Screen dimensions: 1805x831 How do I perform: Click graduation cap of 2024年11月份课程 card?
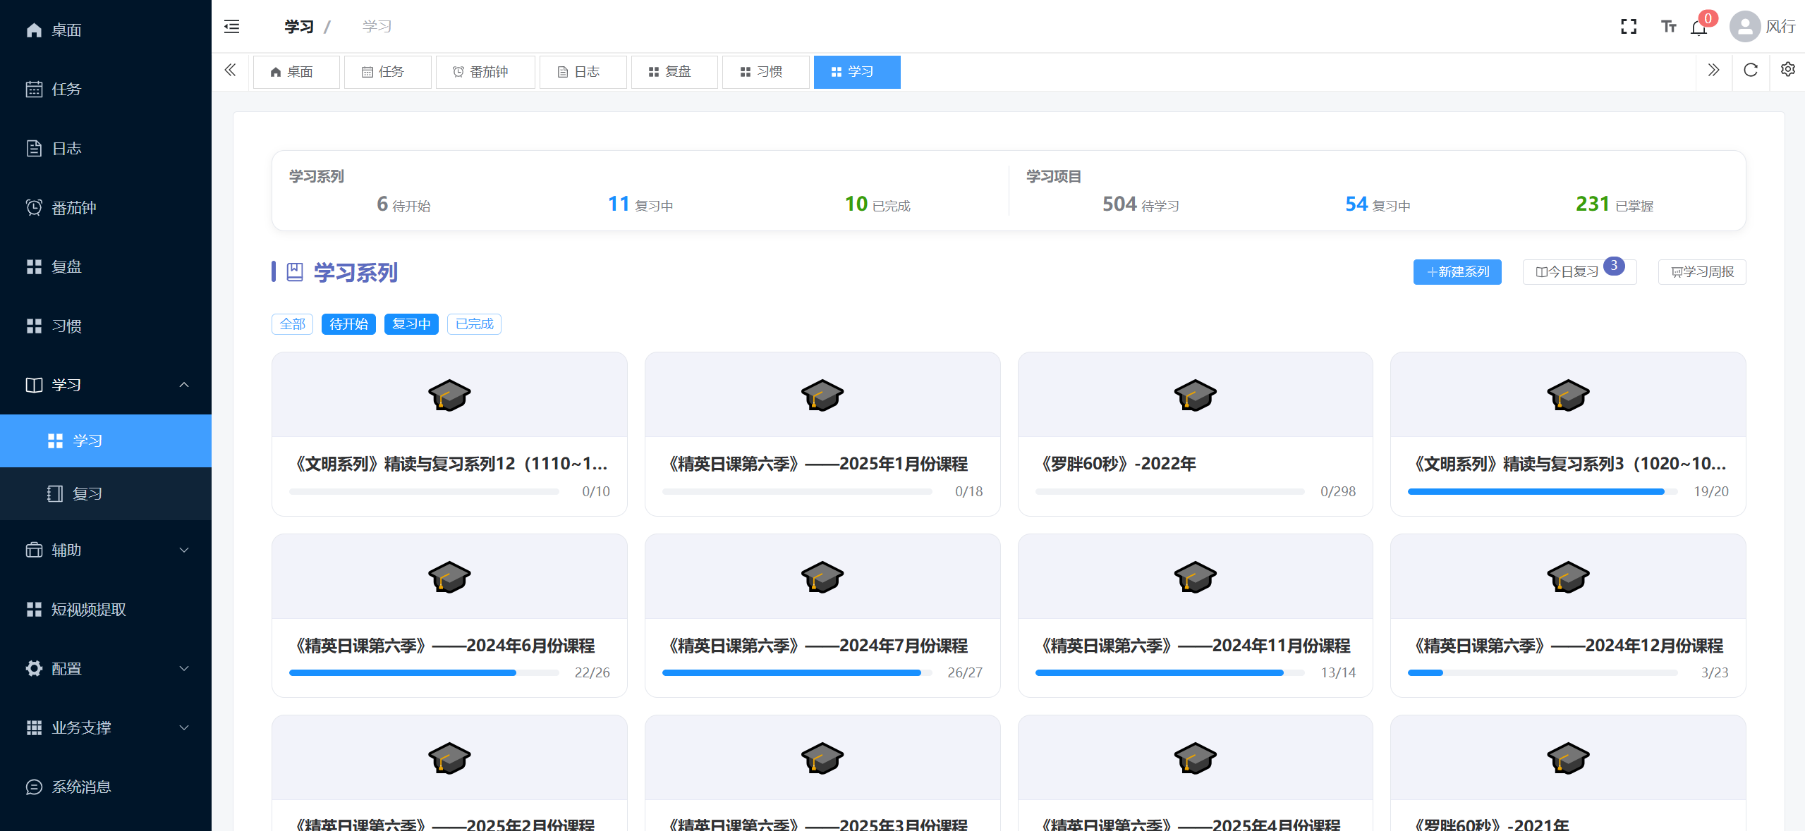(x=1195, y=577)
